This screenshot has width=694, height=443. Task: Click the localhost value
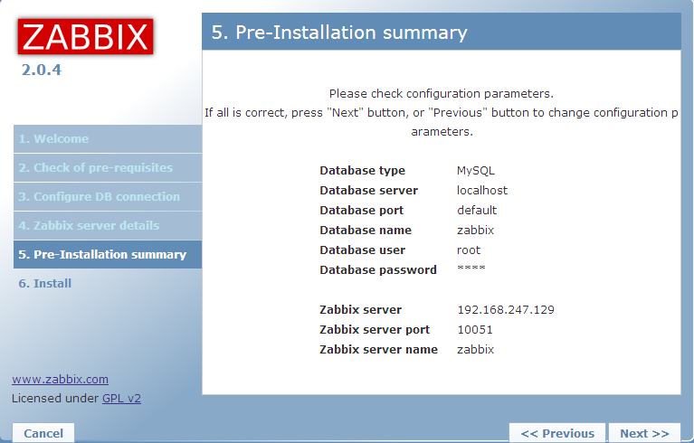point(482,191)
